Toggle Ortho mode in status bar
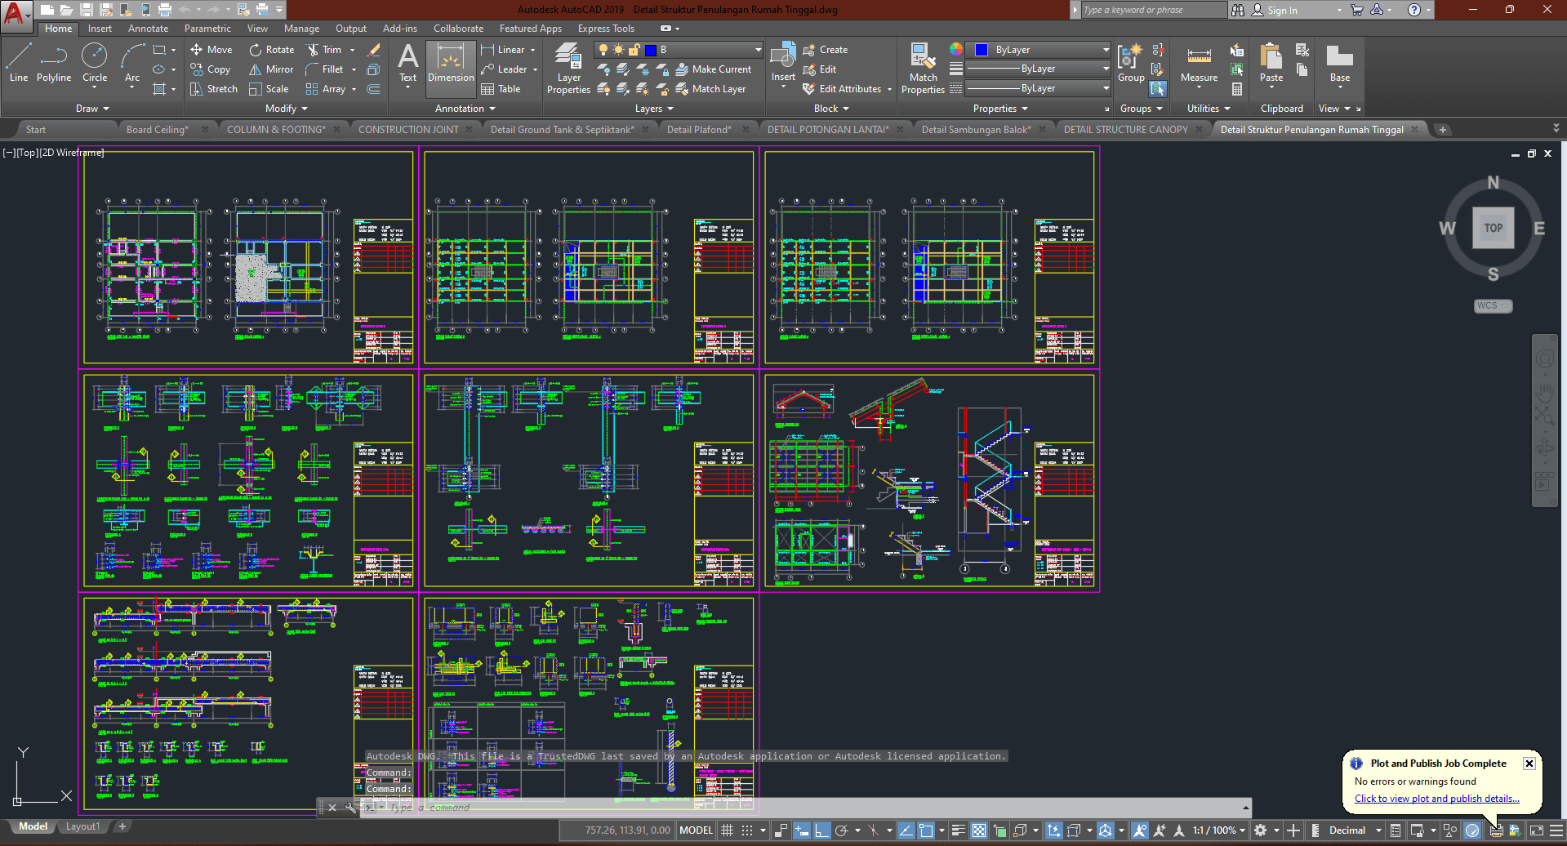The height and width of the screenshot is (846, 1567). click(821, 830)
